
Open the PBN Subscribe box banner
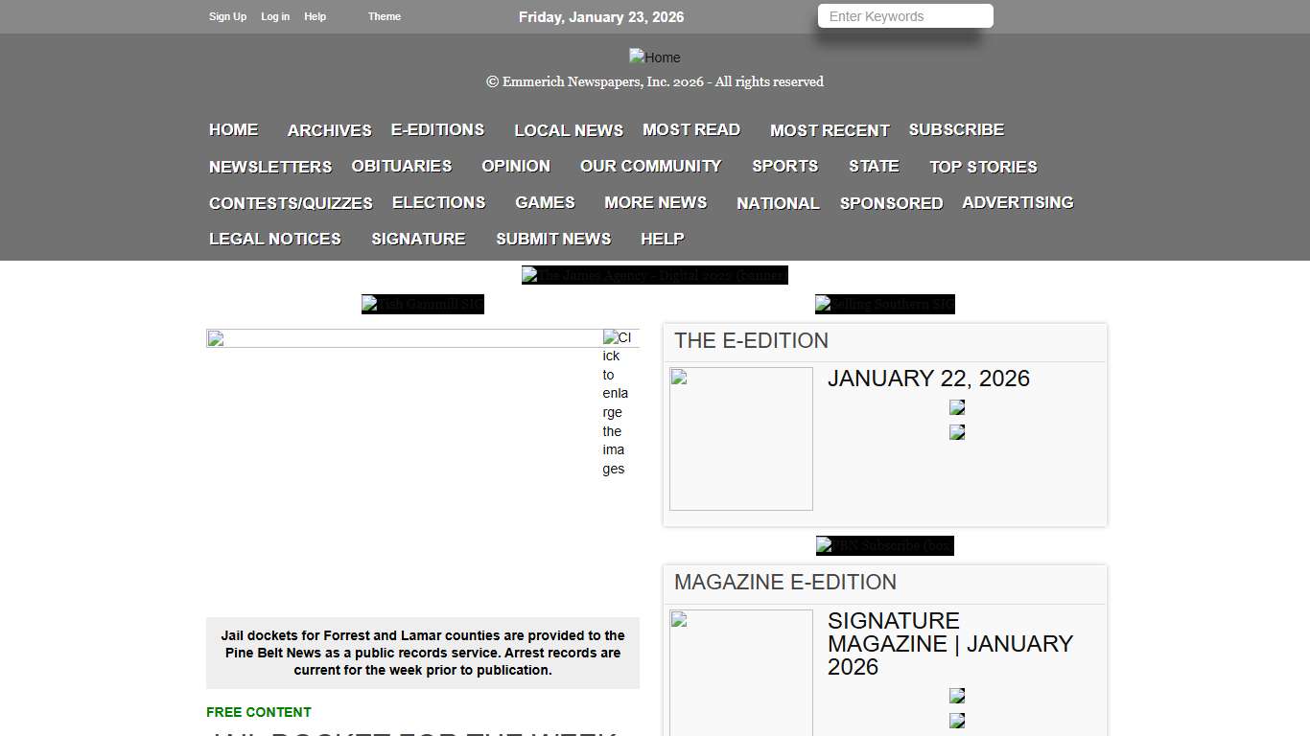point(884,545)
